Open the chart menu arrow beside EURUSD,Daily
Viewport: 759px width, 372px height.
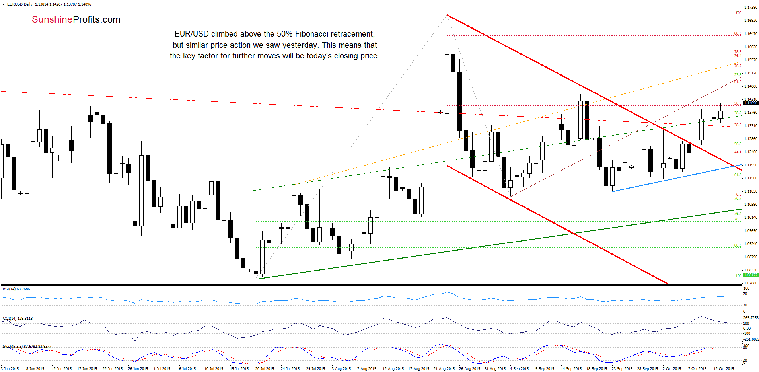pos(4,4)
